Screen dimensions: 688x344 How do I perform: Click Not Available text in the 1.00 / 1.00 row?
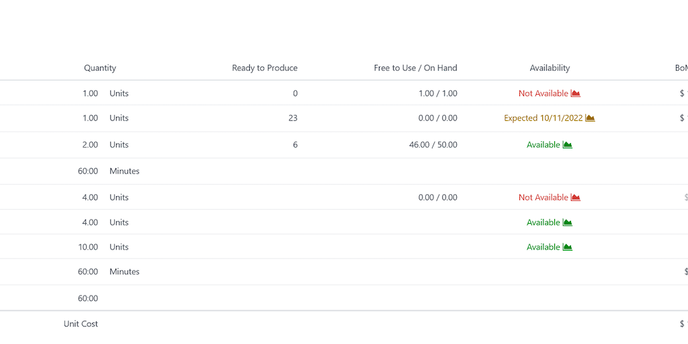click(543, 93)
